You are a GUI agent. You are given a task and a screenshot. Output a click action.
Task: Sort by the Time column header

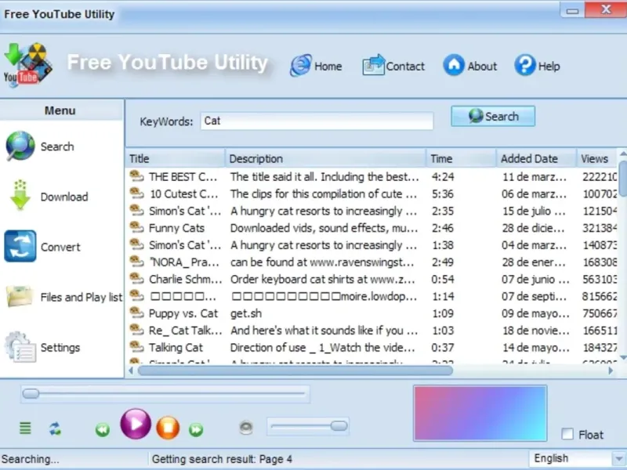(x=461, y=159)
